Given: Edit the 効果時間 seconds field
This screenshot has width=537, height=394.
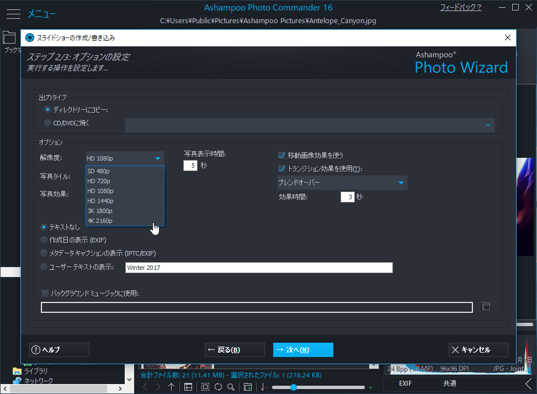Looking at the screenshot, I should tap(347, 197).
